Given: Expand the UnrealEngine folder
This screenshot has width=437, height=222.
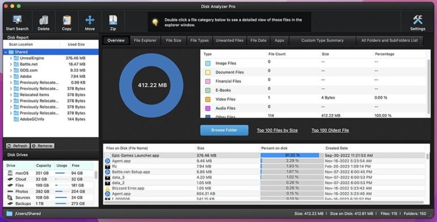Looking at the screenshot, I should [x=11, y=58].
